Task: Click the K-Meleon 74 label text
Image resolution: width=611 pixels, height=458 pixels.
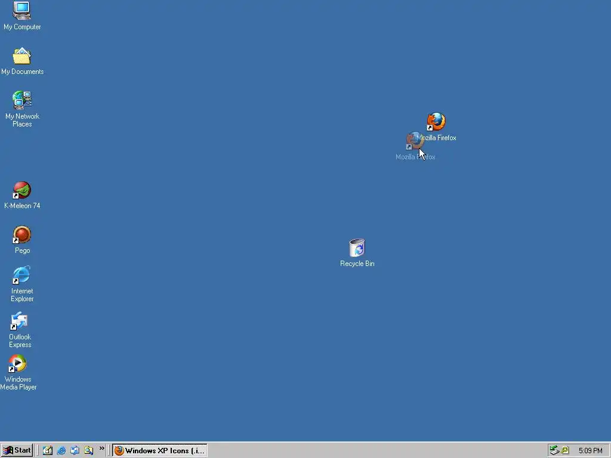Action: tap(22, 206)
